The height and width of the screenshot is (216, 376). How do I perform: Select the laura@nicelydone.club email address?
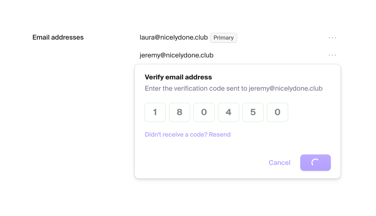(174, 38)
